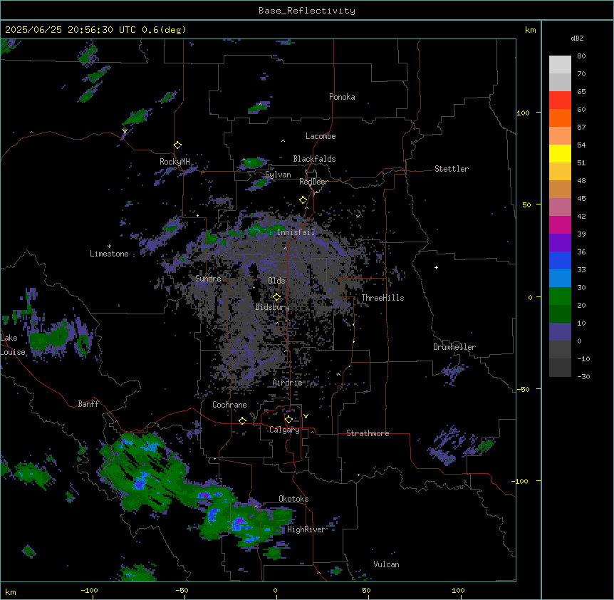Click the yellow diamond marker below Olds

click(x=276, y=297)
